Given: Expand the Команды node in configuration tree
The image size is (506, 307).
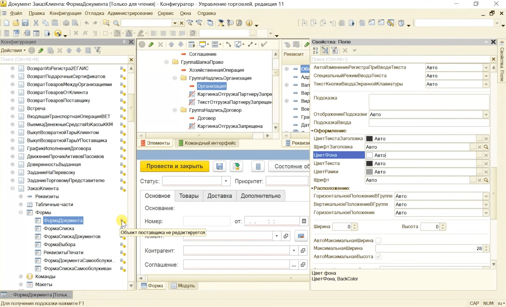Looking at the screenshot, I should click(x=21, y=277).
